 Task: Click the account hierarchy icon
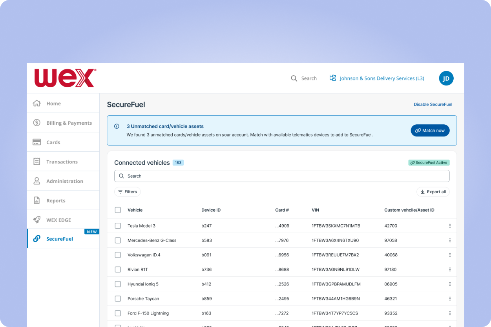333,78
